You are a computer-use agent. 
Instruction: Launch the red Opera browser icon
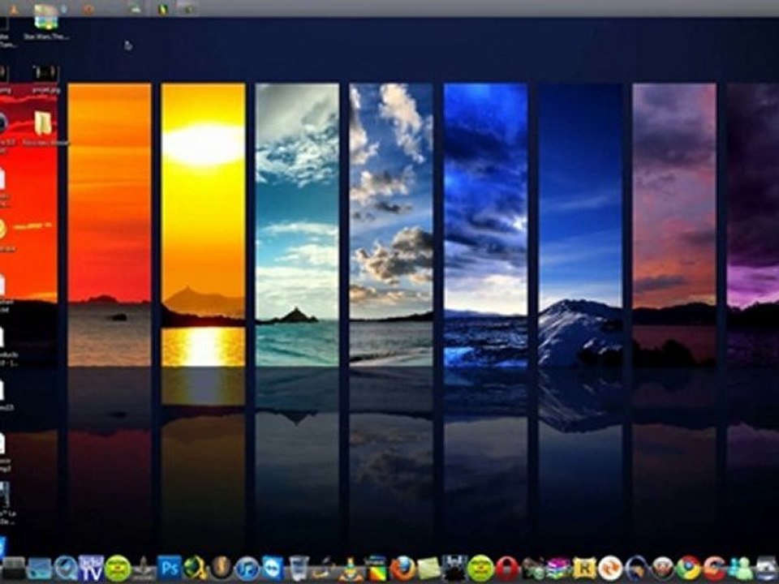click(506, 568)
